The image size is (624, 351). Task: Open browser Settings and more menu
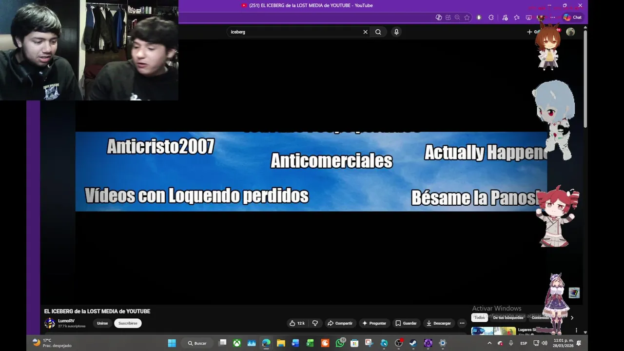pyautogui.click(x=553, y=18)
